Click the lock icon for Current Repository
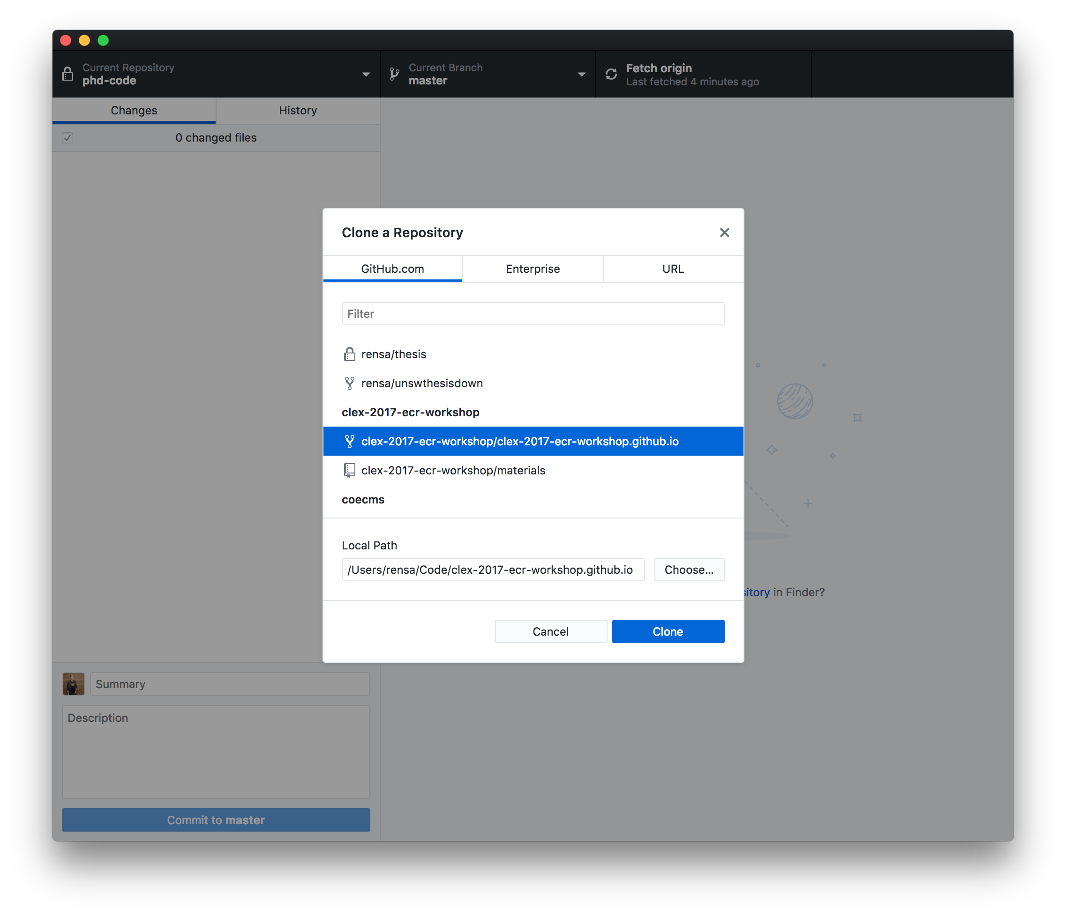This screenshot has width=1066, height=916. [68, 74]
